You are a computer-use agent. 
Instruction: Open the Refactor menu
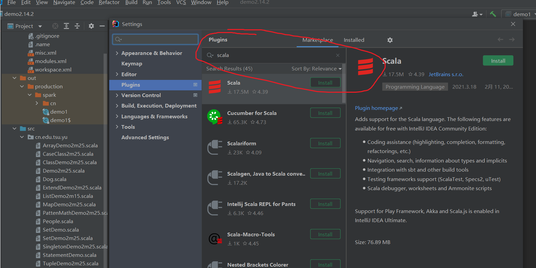[109, 2]
